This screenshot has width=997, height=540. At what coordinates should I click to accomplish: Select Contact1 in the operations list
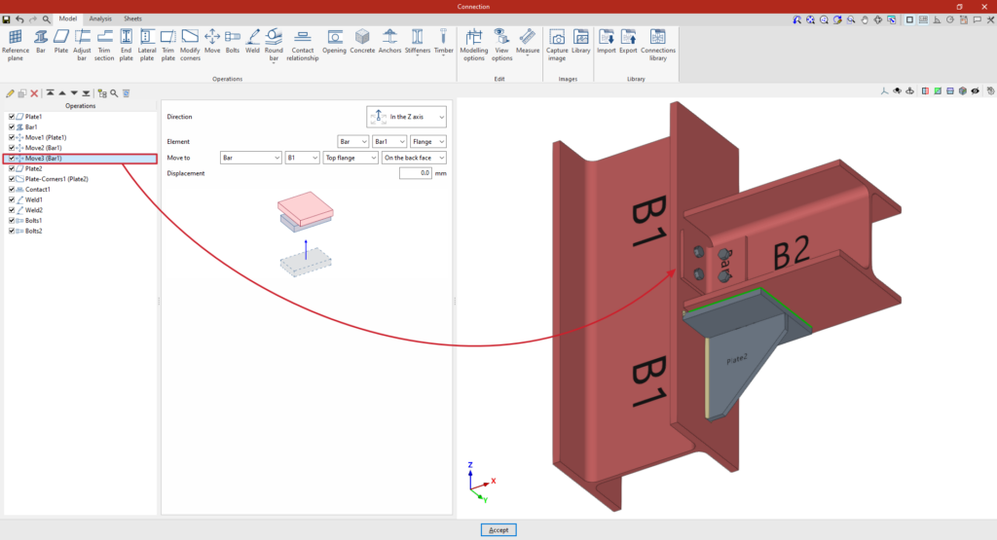pos(38,189)
